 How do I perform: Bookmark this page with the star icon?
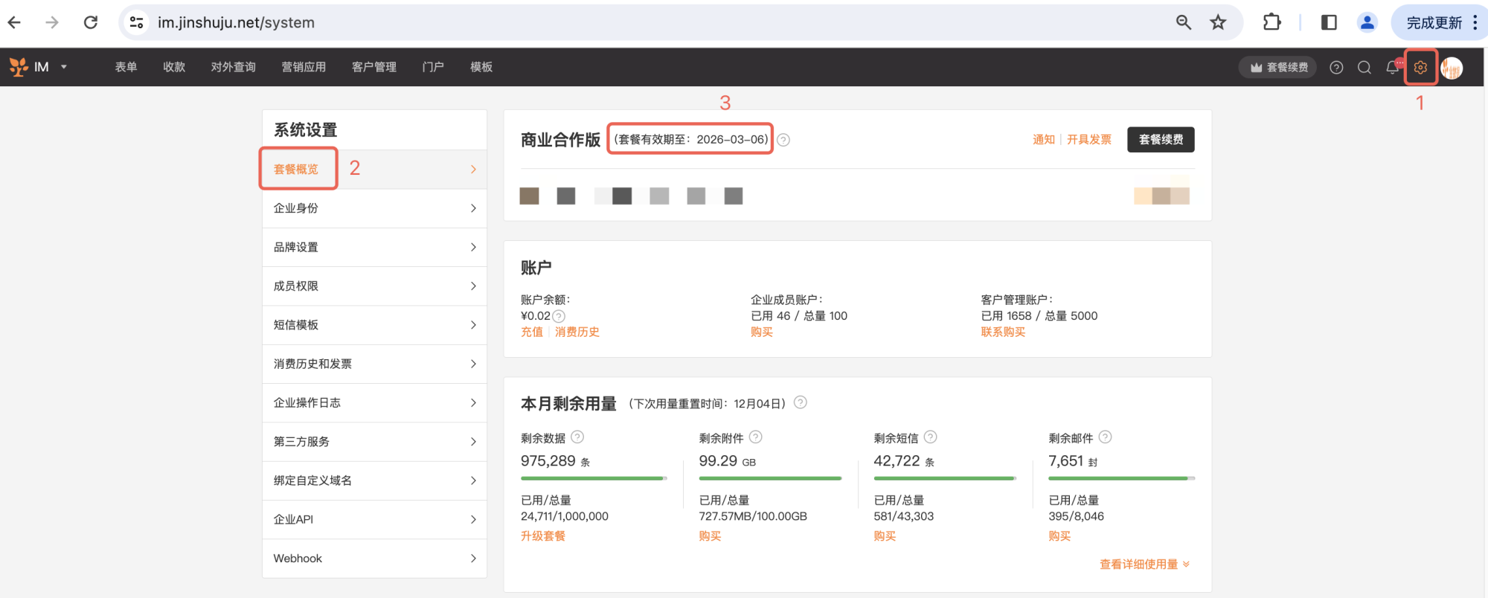tap(1218, 22)
